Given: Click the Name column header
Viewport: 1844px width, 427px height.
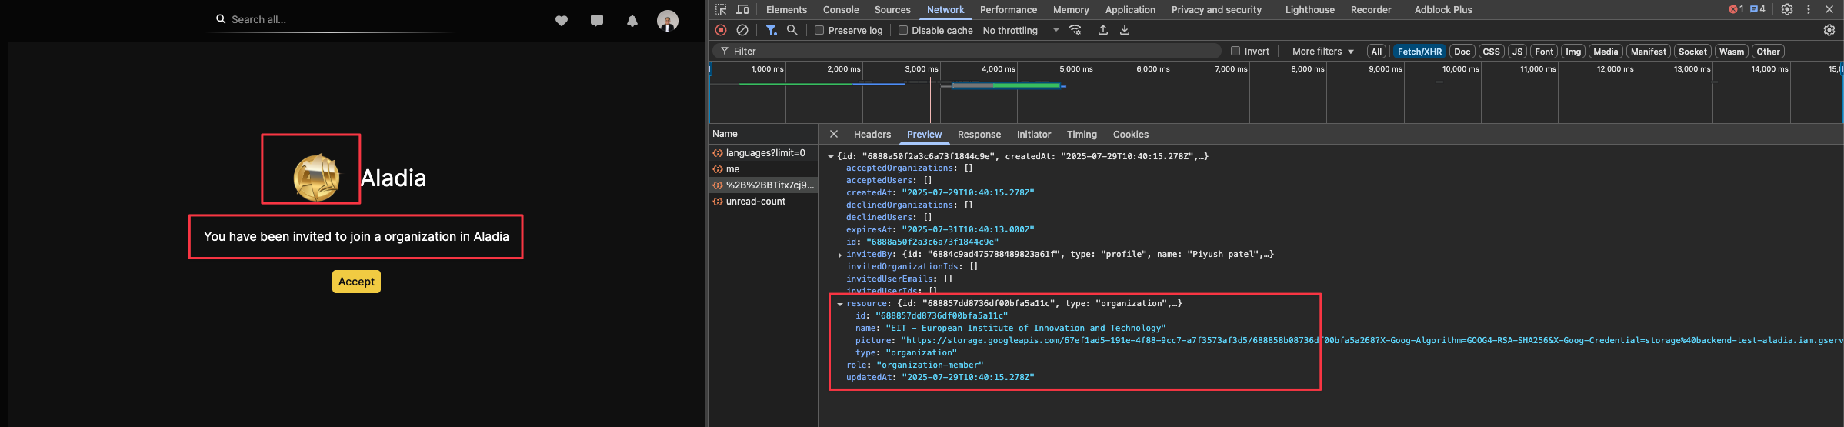Looking at the screenshot, I should 763,134.
